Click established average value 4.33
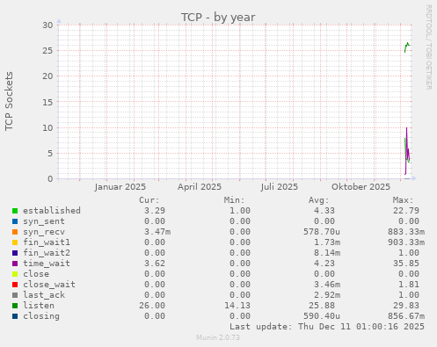Viewport: 437px width, 347px height. click(x=324, y=211)
